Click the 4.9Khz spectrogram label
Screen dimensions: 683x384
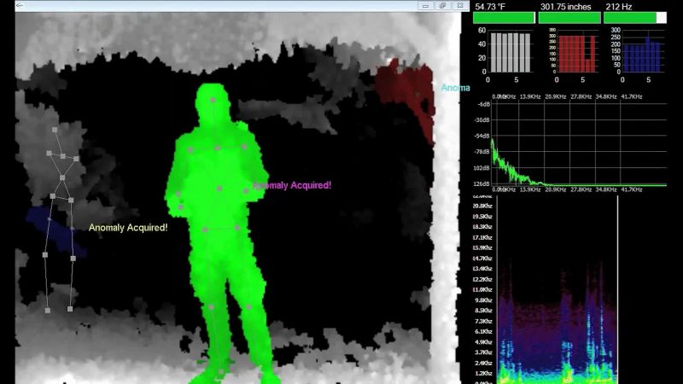pos(483,342)
